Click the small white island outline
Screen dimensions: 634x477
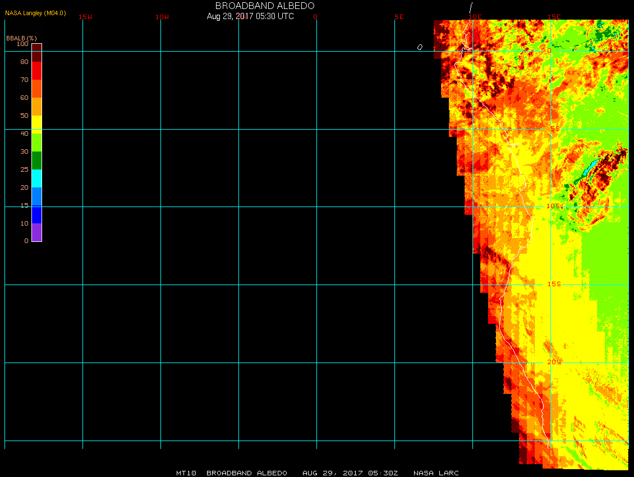[x=420, y=47]
